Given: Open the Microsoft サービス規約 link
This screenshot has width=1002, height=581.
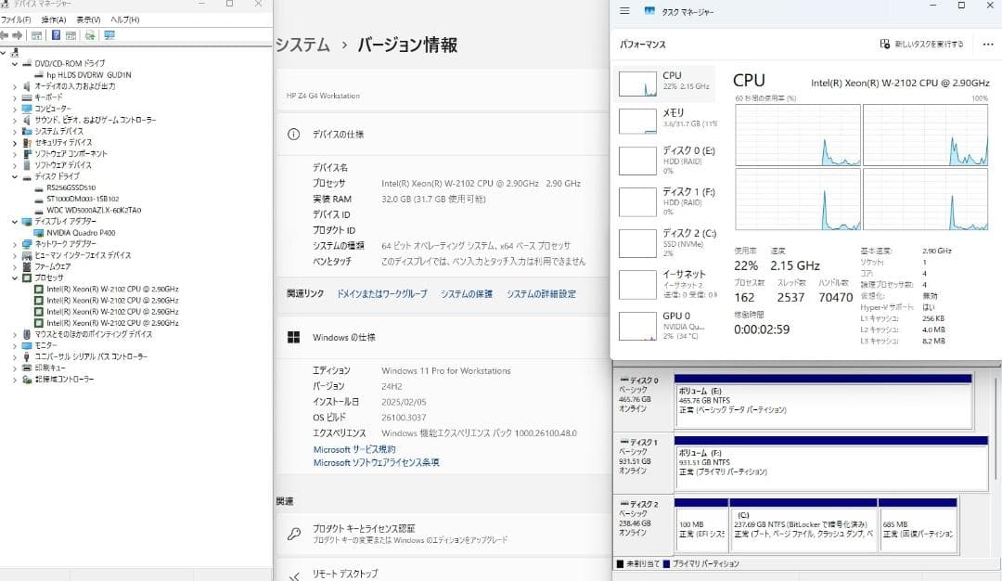Looking at the screenshot, I should point(353,448).
